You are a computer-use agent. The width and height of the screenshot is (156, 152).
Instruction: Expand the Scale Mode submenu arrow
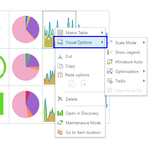tap(144, 42)
